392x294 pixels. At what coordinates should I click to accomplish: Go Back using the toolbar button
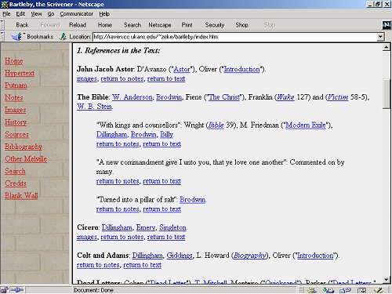22,25
